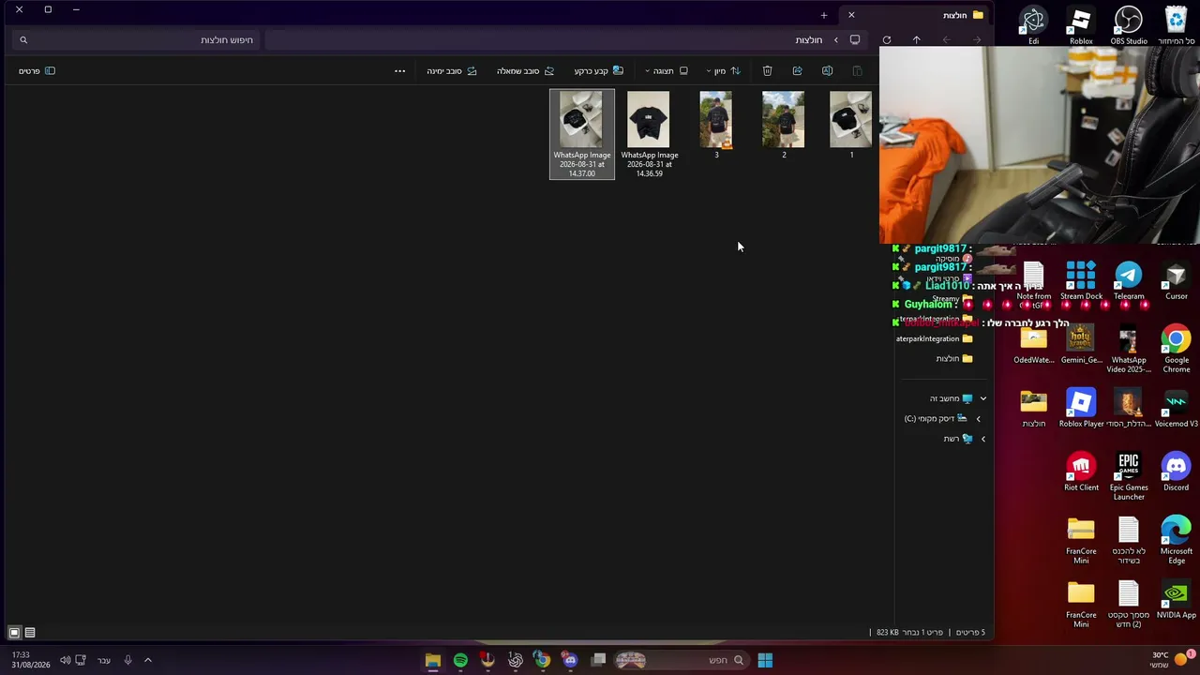
Task: Open Telegram desktop shortcut
Action: pos(1129,281)
